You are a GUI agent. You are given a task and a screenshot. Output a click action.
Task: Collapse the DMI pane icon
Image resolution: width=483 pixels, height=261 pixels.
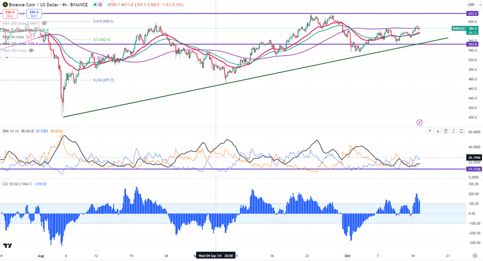[x=454, y=131]
